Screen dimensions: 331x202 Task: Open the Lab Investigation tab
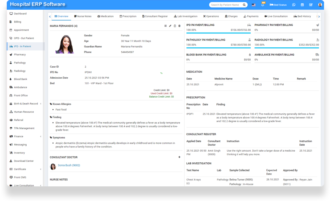pos(186,16)
